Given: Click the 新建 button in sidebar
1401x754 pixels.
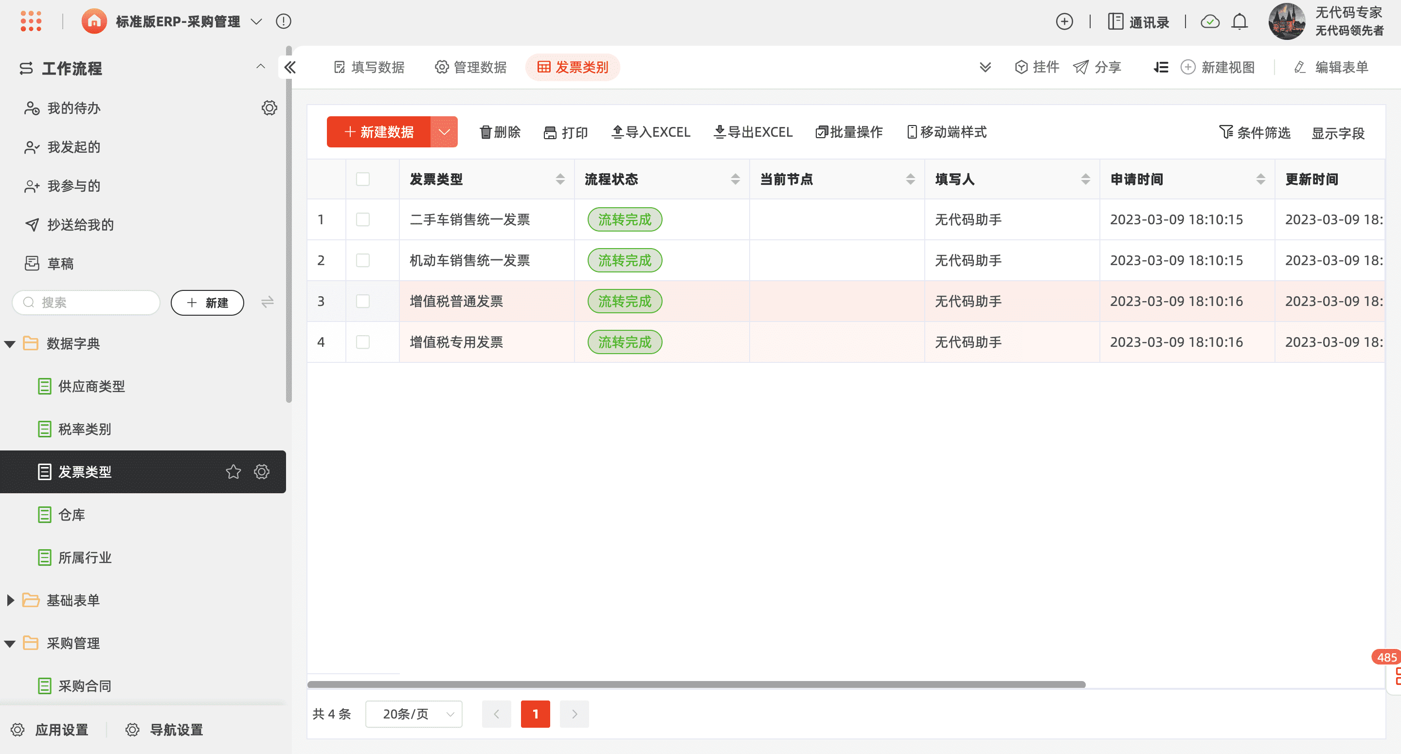Looking at the screenshot, I should point(207,303).
